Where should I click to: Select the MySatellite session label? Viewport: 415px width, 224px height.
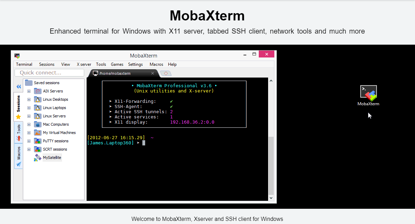pos(52,158)
